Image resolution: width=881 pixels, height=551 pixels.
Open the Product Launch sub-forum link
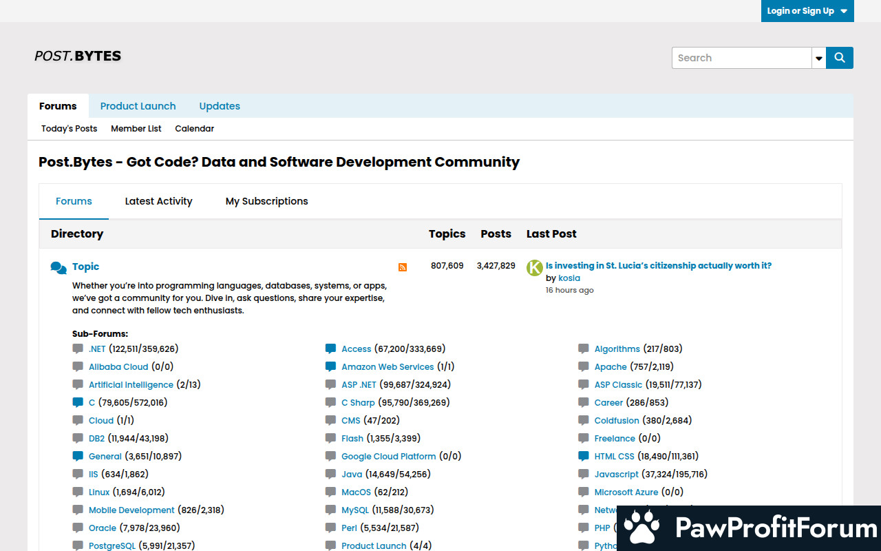click(x=374, y=545)
